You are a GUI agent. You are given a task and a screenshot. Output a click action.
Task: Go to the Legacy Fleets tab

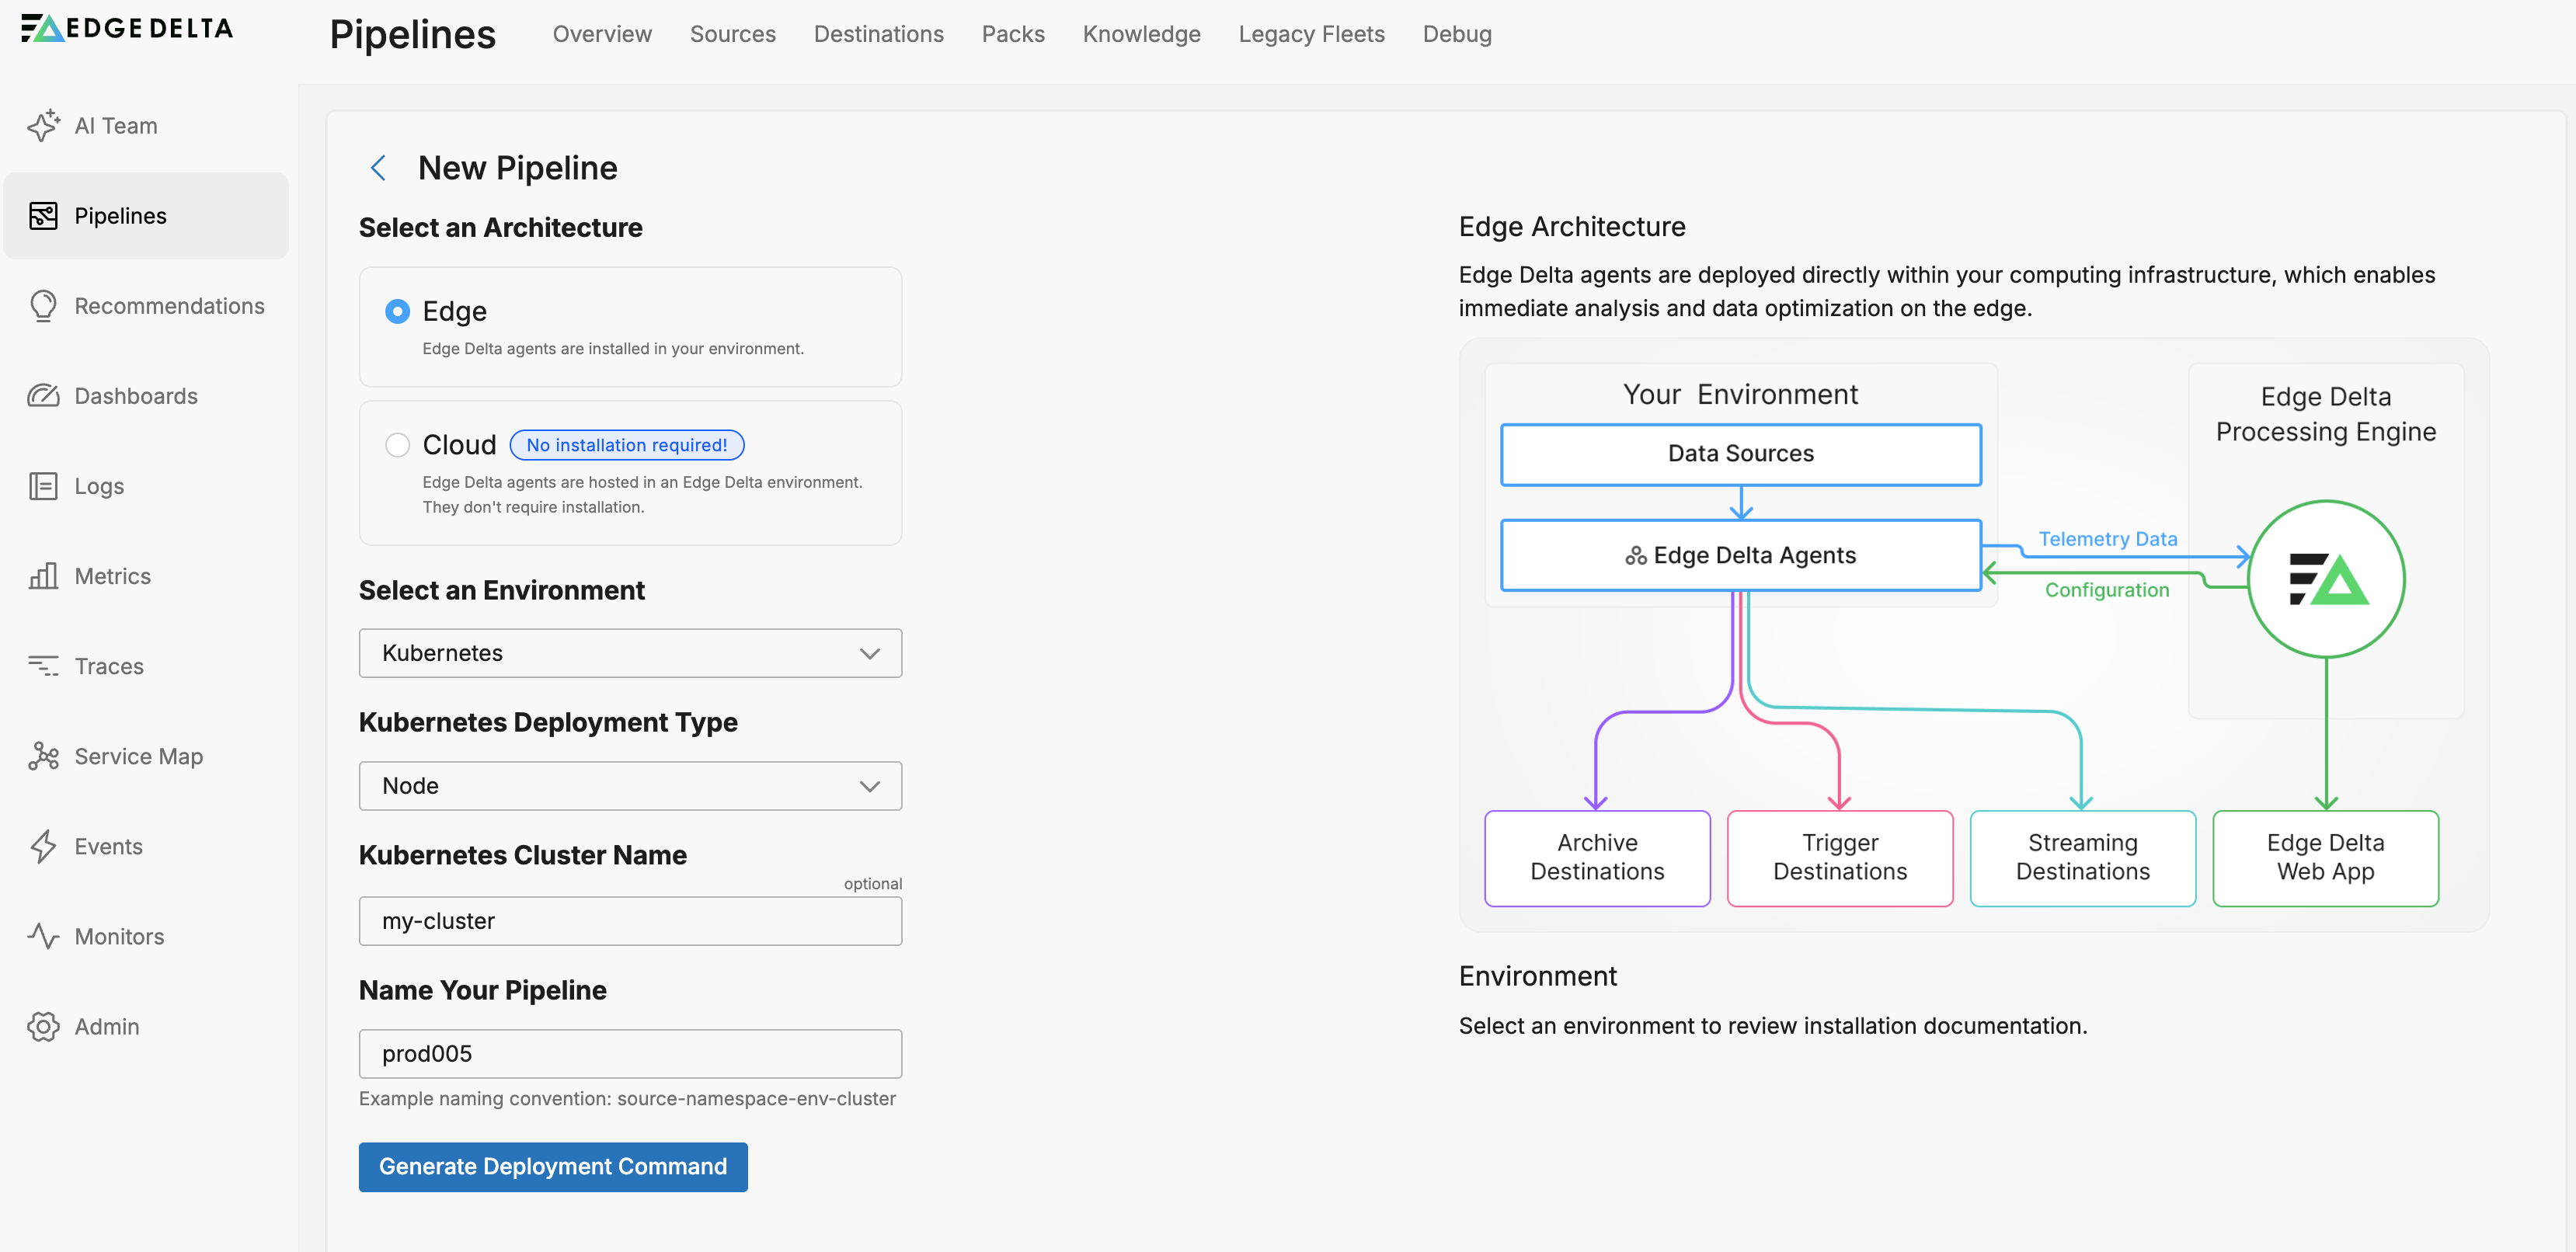(x=1311, y=34)
